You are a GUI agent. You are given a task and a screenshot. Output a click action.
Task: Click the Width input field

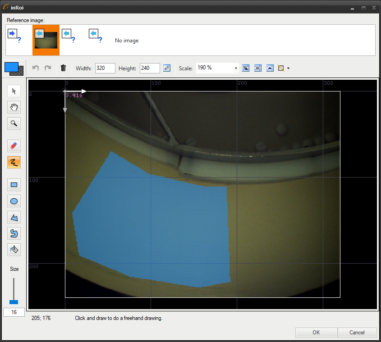point(105,68)
